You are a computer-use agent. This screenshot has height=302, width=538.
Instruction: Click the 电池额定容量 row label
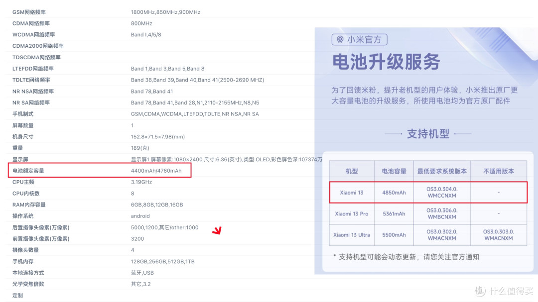(x=28, y=171)
